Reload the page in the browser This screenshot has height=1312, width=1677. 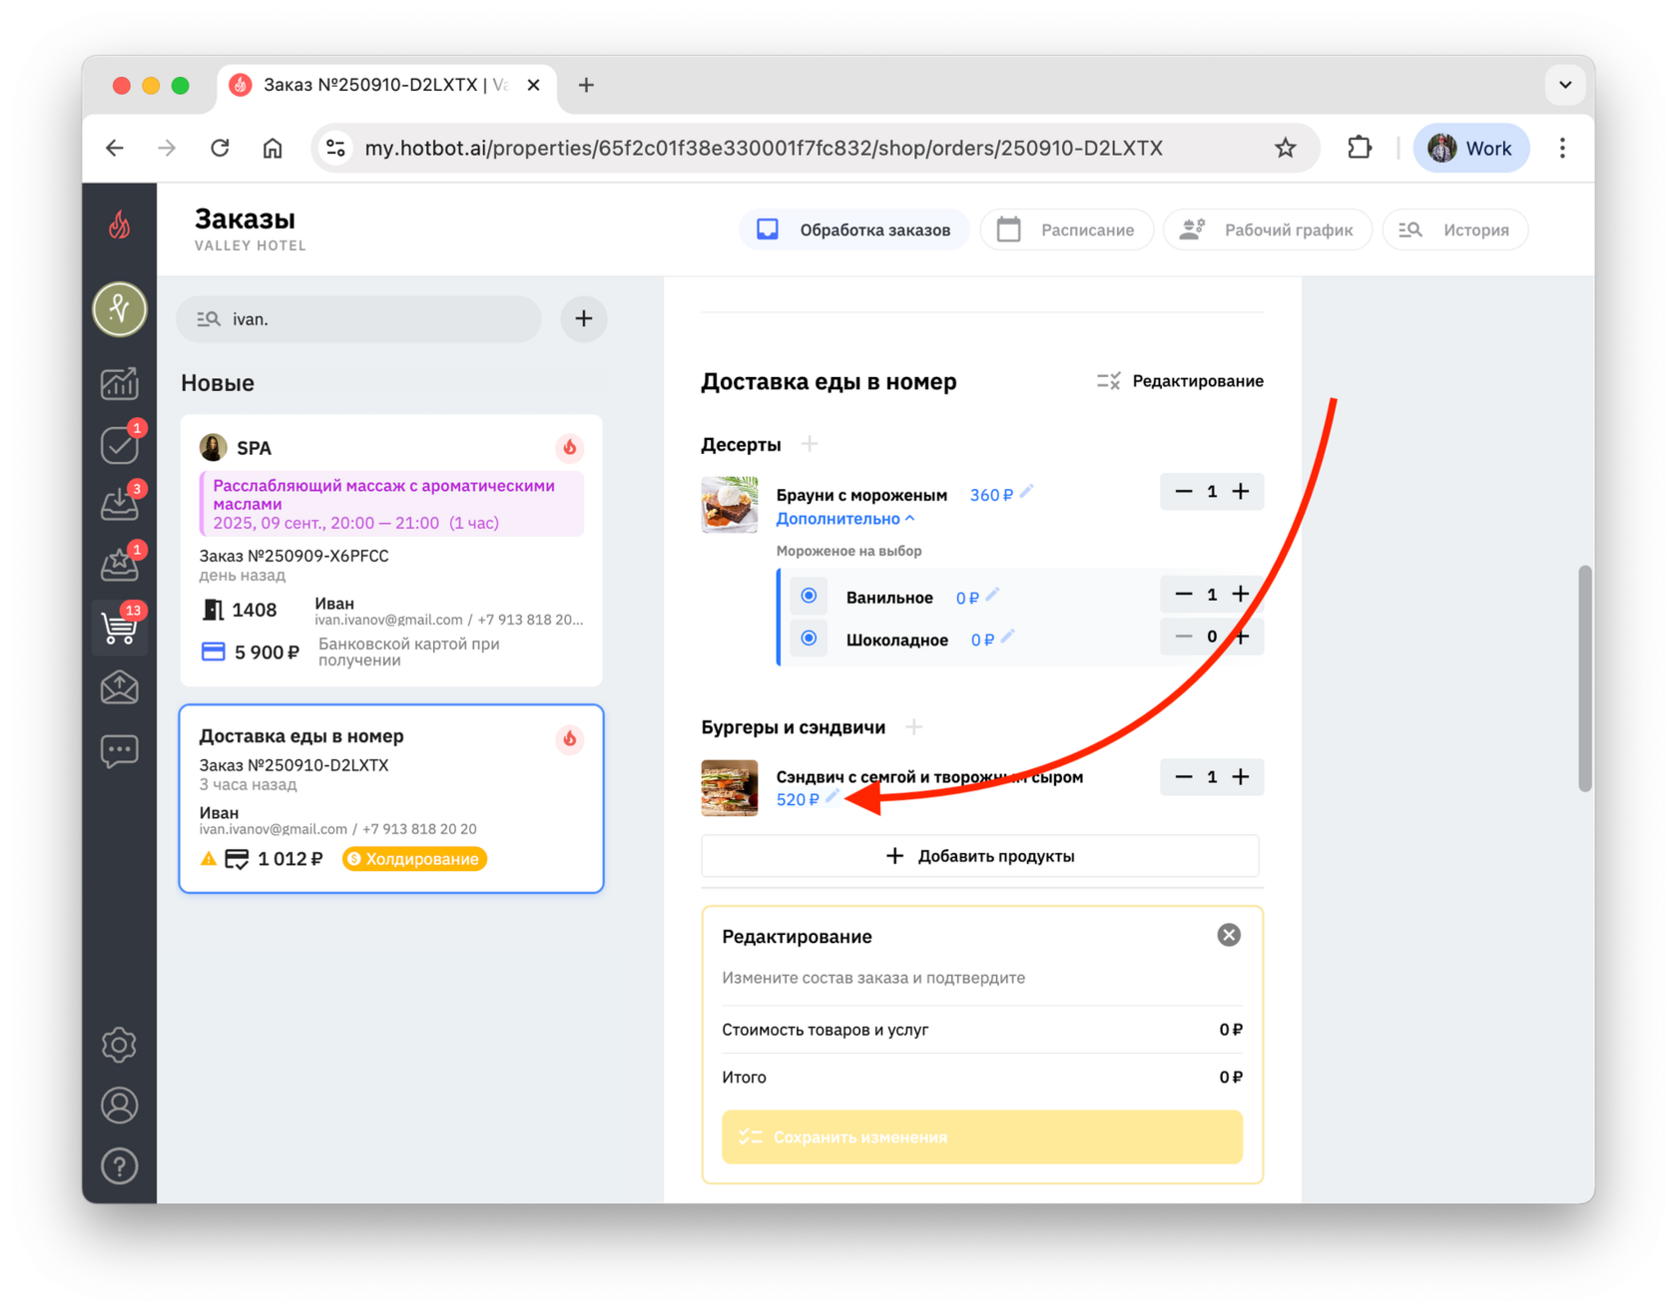coord(220,149)
